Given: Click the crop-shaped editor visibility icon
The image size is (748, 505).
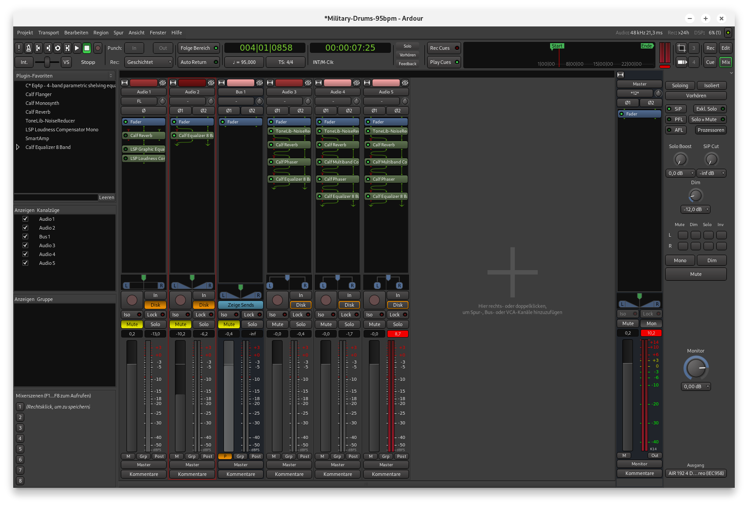Looking at the screenshot, I should tap(681, 48).
